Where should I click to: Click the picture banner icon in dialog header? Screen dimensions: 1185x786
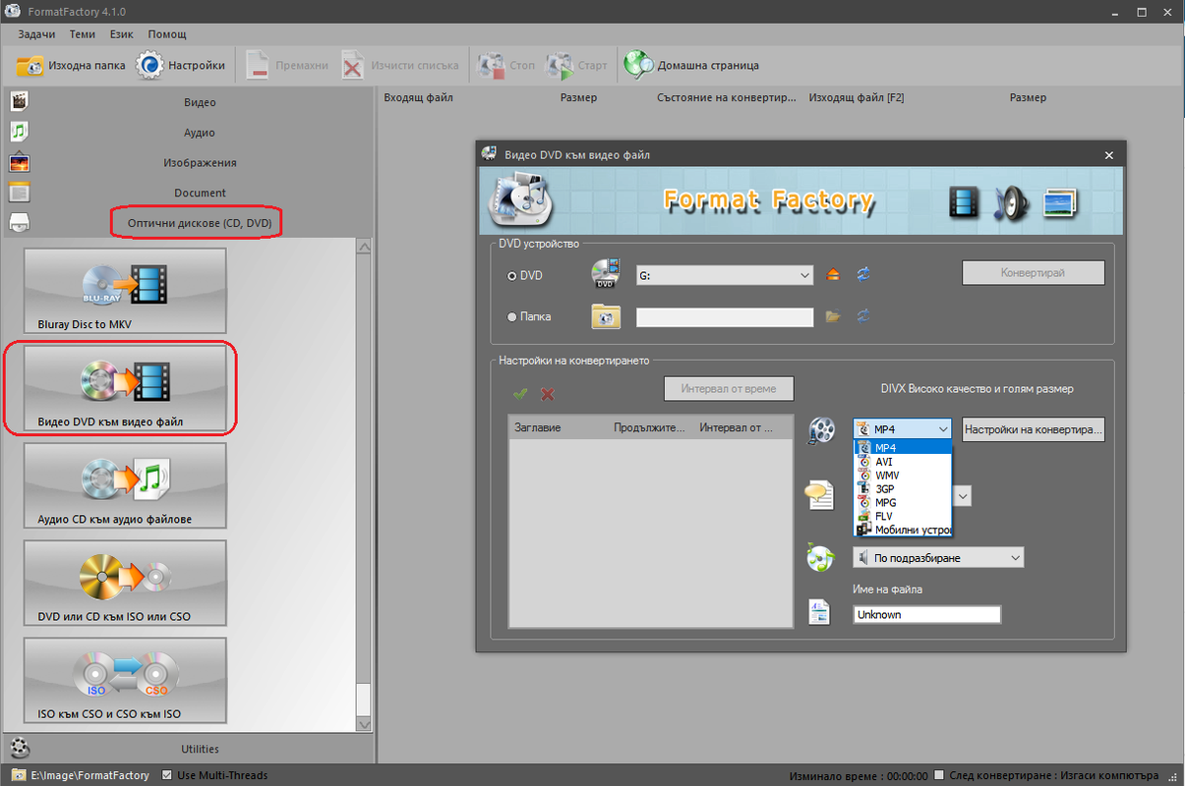tap(1060, 202)
